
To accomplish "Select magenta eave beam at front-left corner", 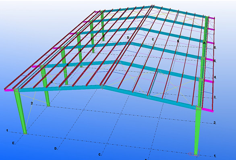I will click(x=9, y=90).
